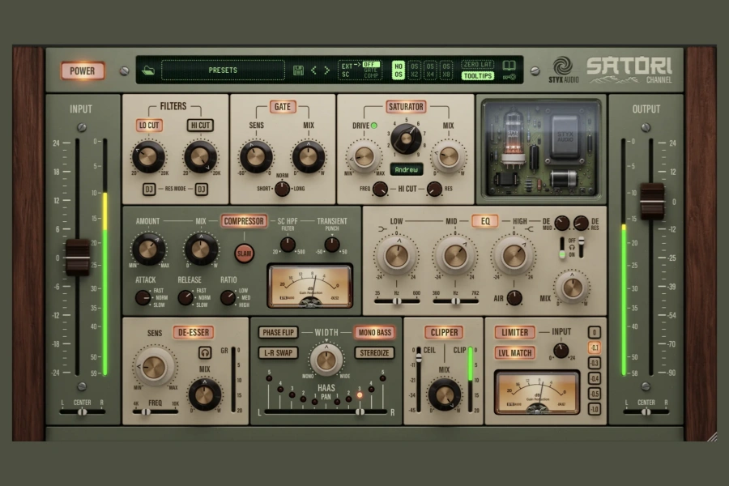Toggle the SATURATOR module
Screen dimensions: 729x486
coord(406,106)
